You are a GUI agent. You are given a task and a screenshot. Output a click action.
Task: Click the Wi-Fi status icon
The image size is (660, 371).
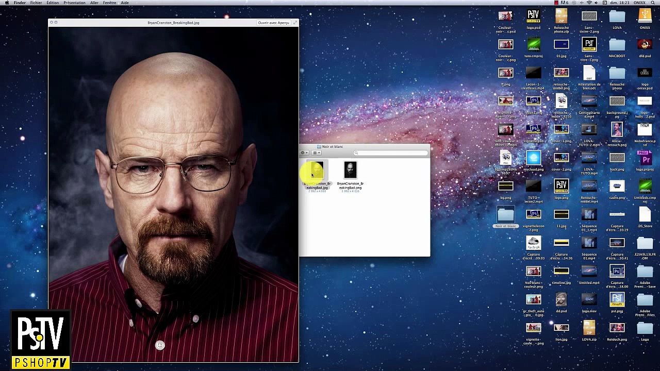[x=589, y=3]
